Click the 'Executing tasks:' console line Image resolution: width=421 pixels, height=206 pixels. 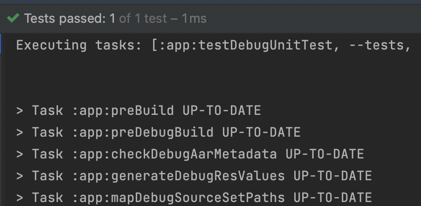pyautogui.click(x=79, y=46)
